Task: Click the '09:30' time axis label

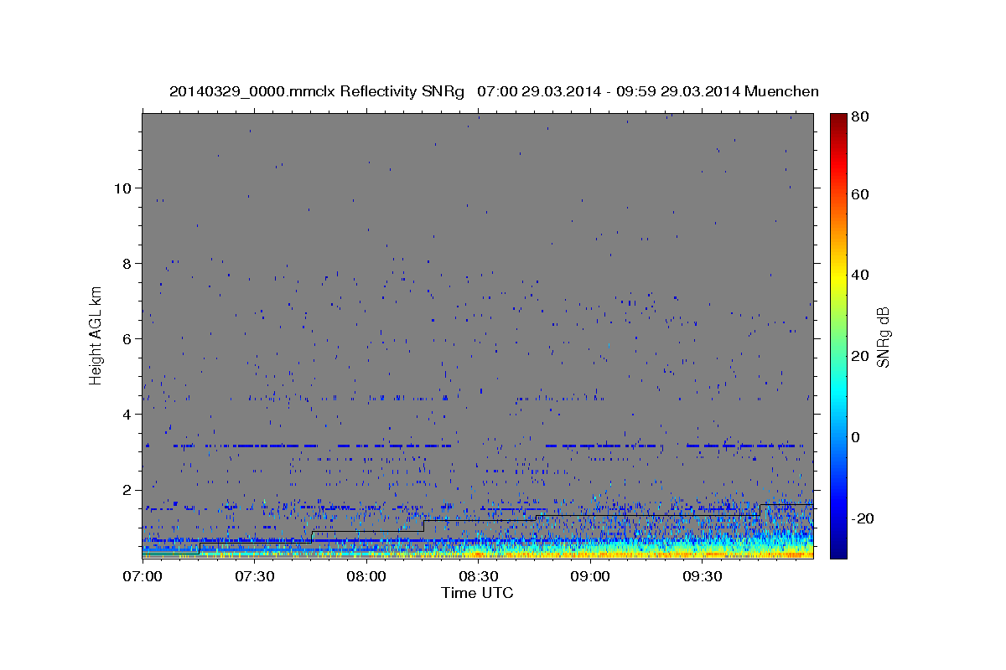Action: point(702,577)
